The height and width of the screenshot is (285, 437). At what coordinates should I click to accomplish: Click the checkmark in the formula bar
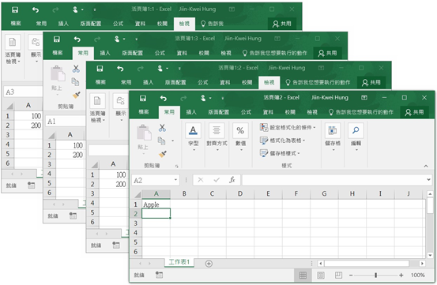coord(217,180)
